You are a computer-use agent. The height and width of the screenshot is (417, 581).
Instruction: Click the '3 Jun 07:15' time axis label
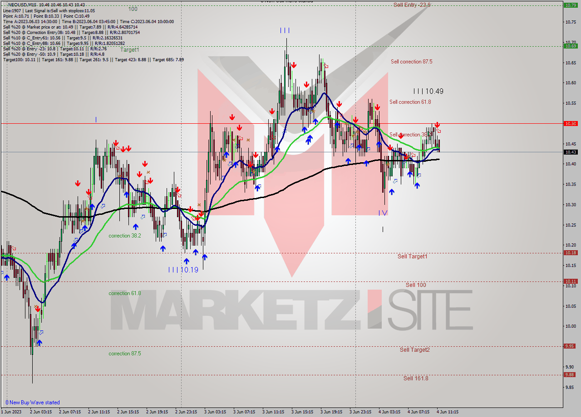tap(244, 412)
